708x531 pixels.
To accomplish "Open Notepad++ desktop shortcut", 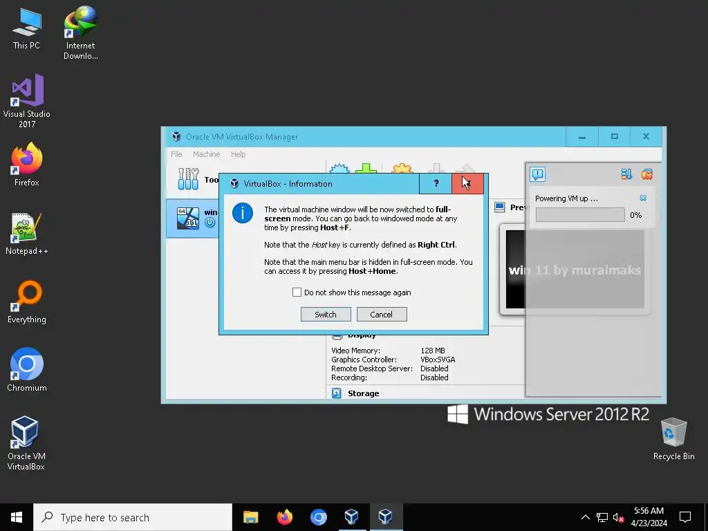I will [27, 234].
